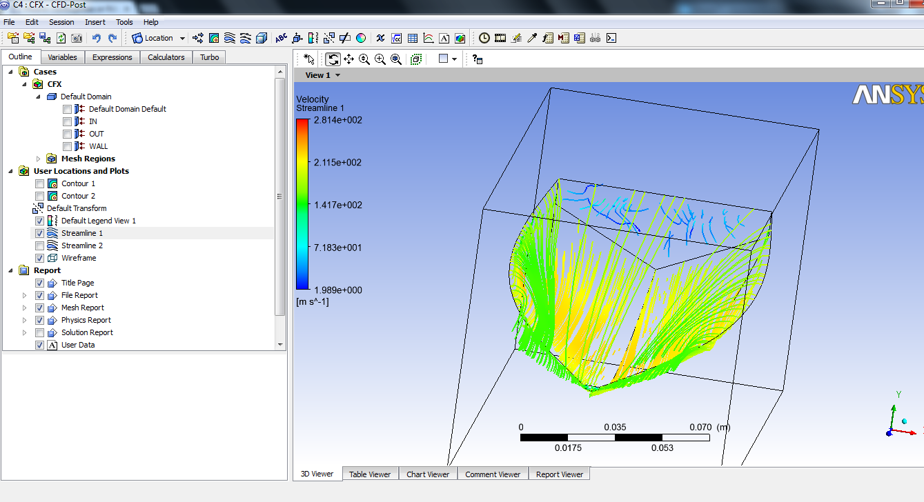Expand the Physics Report node
Viewport: 924px width, 502px height.
click(25, 320)
